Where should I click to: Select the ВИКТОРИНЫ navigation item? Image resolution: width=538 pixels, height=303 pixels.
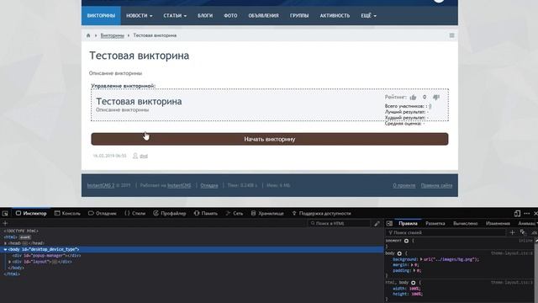pos(101,16)
